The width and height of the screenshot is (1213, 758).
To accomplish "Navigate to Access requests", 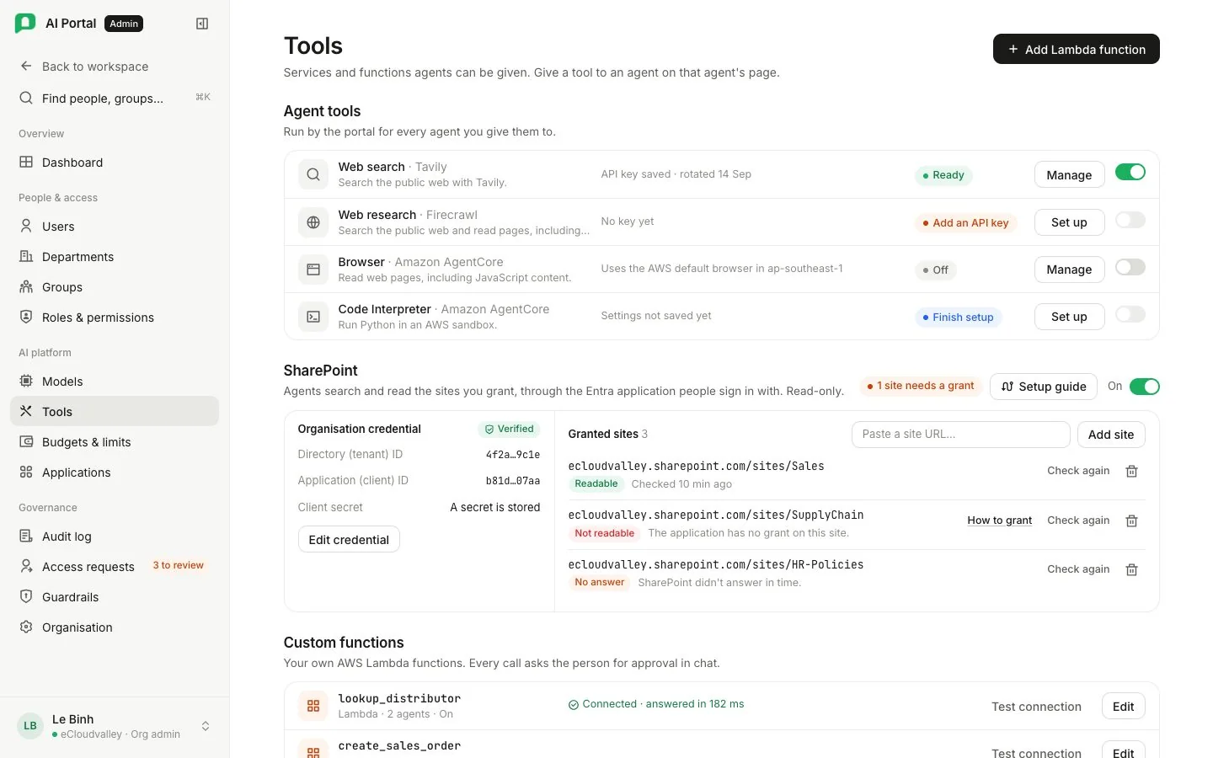I will click(x=115, y=566).
